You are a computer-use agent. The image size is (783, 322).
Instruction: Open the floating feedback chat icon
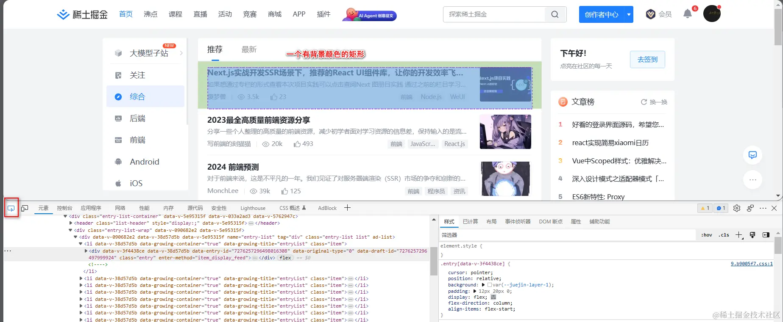click(752, 155)
